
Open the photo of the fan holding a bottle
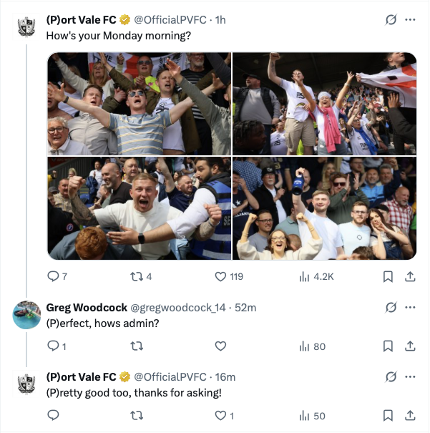tap(325, 208)
